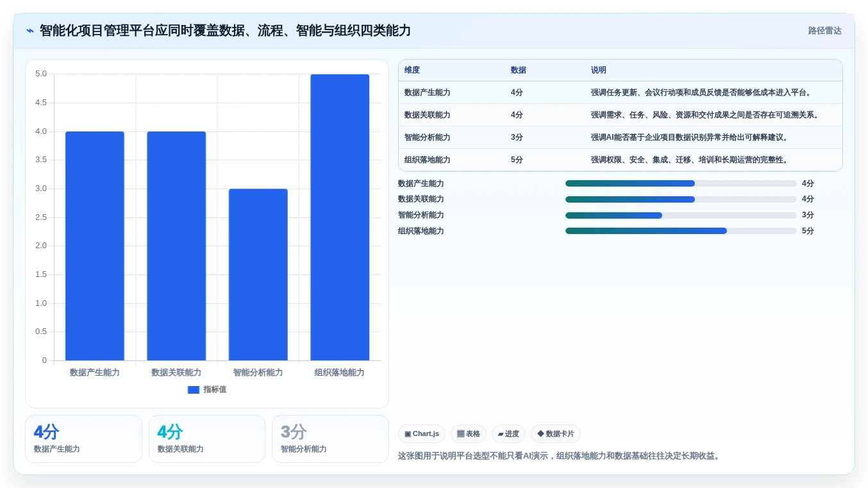Click the 智能分析能力 table row cell
Viewport: 868px width, 488px height.
click(428, 137)
